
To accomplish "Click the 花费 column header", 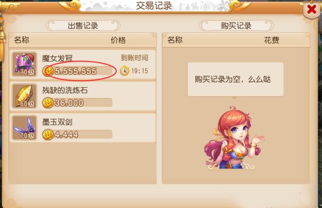I will pyautogui.click(x=272, y=40).
